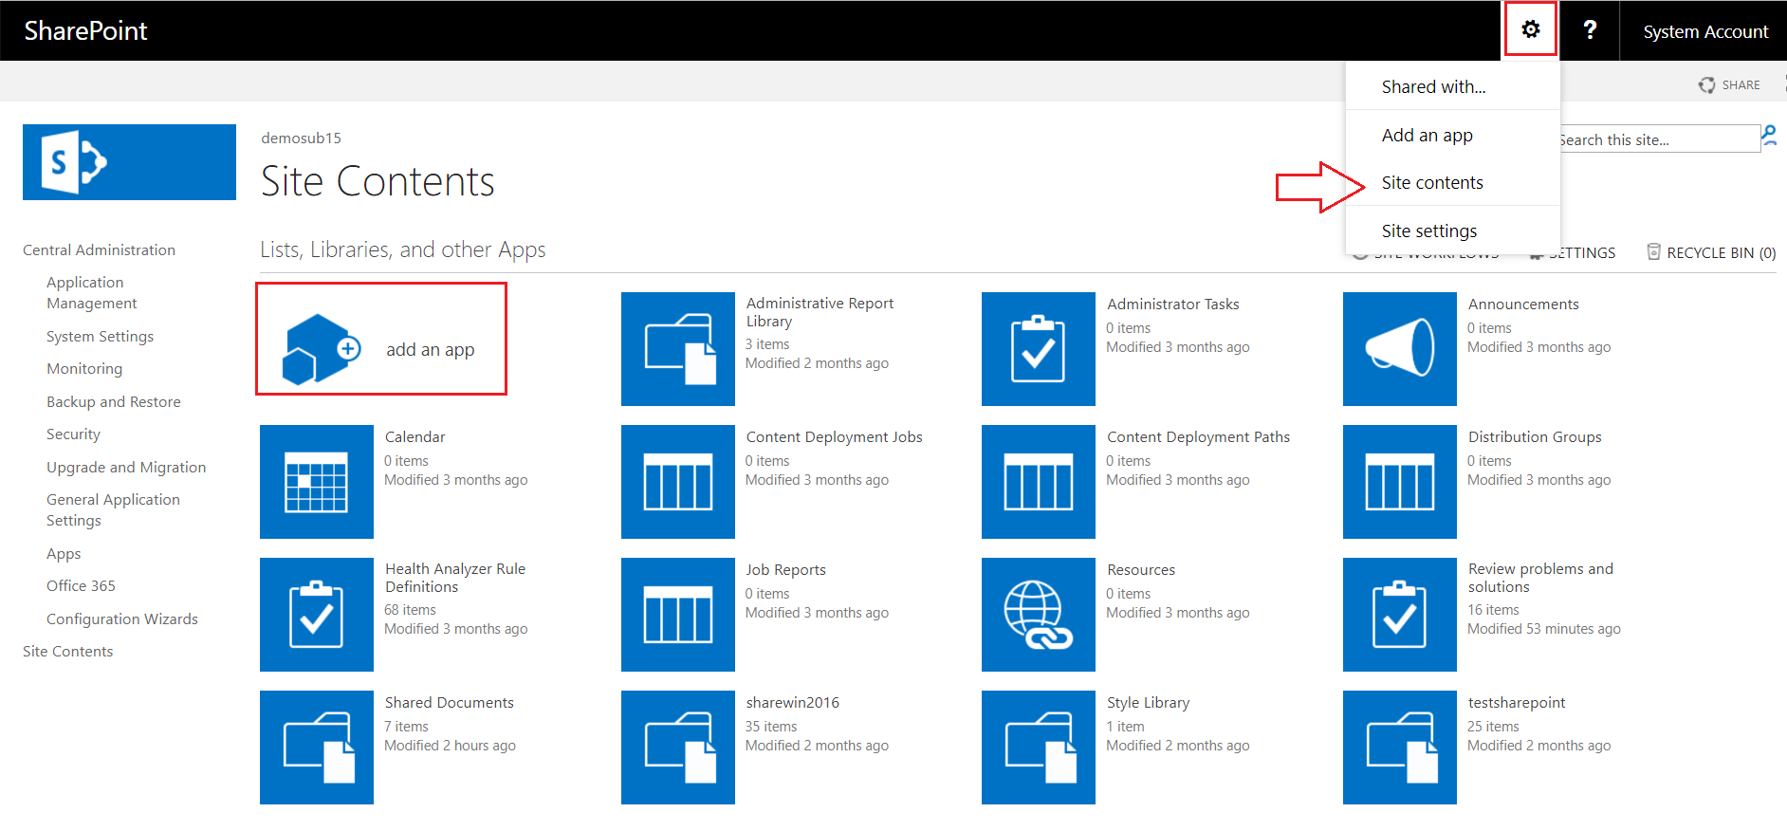Open Job Reports tile icon
Viewport: 1787px width, 831px height.
[678, 615]
